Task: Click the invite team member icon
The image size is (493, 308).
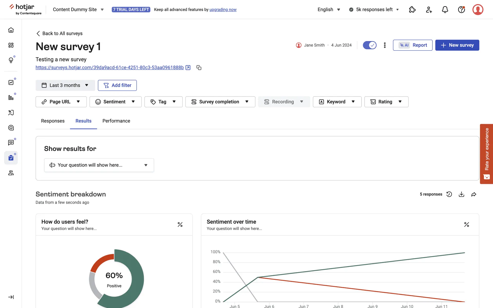Action: point(429,10)
